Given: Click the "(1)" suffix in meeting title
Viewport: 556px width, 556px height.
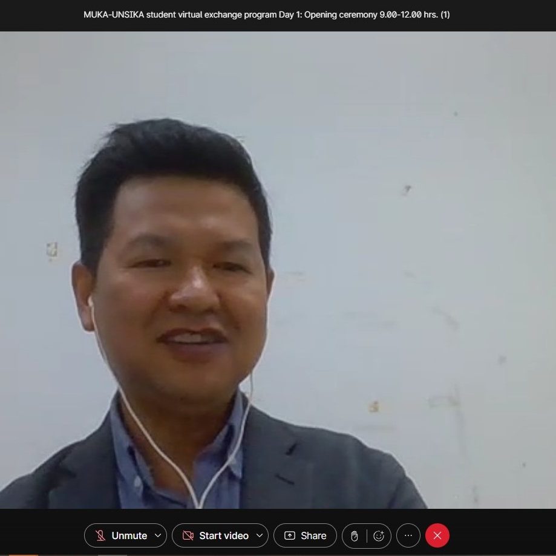Looking at the screenshot, I should [445, 15].
